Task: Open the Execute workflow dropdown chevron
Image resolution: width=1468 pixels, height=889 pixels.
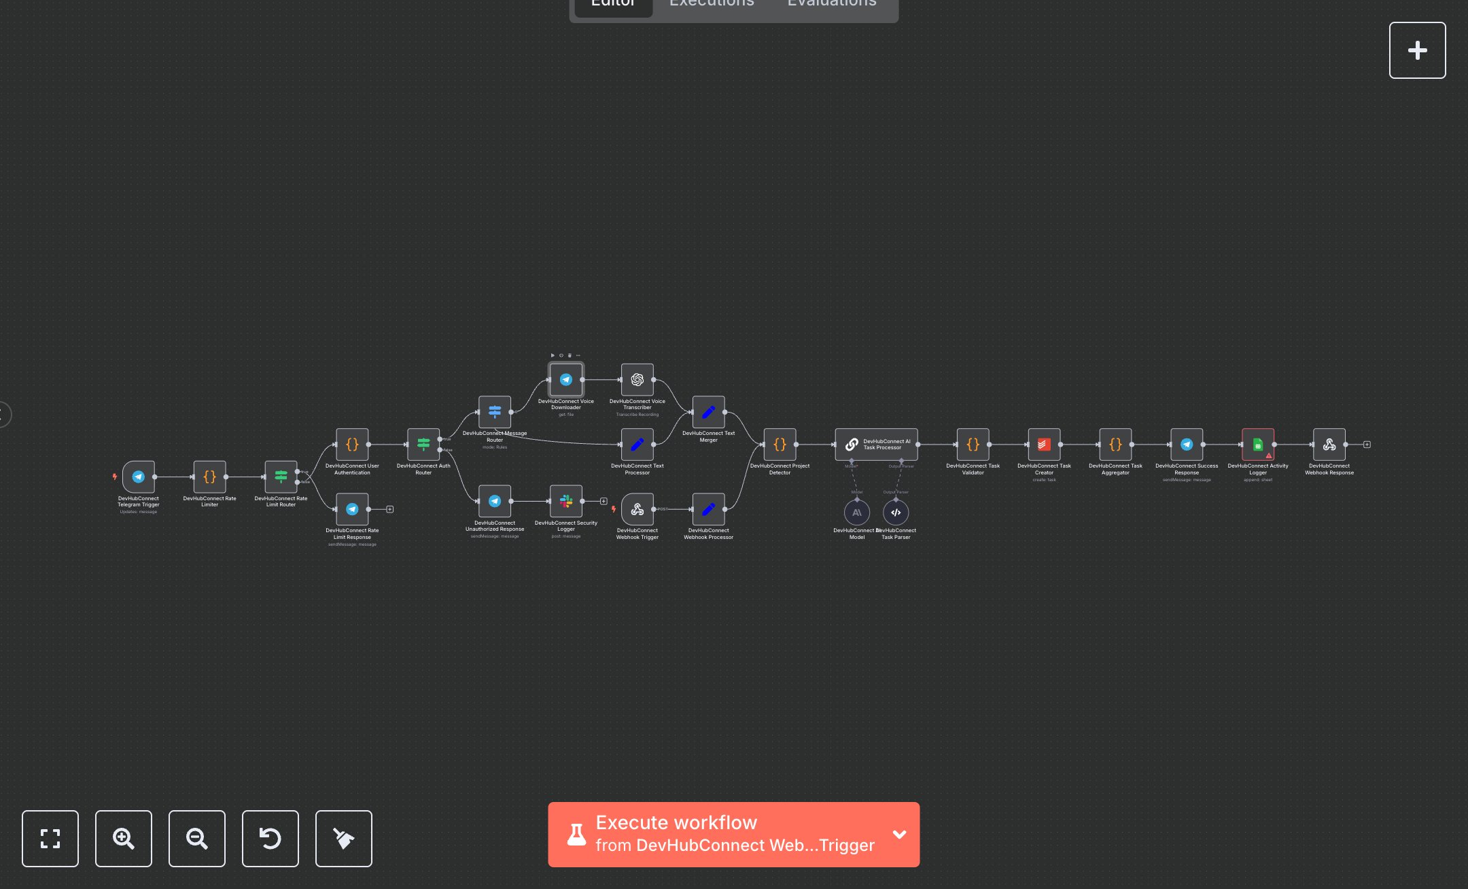Action: [899, 835]
